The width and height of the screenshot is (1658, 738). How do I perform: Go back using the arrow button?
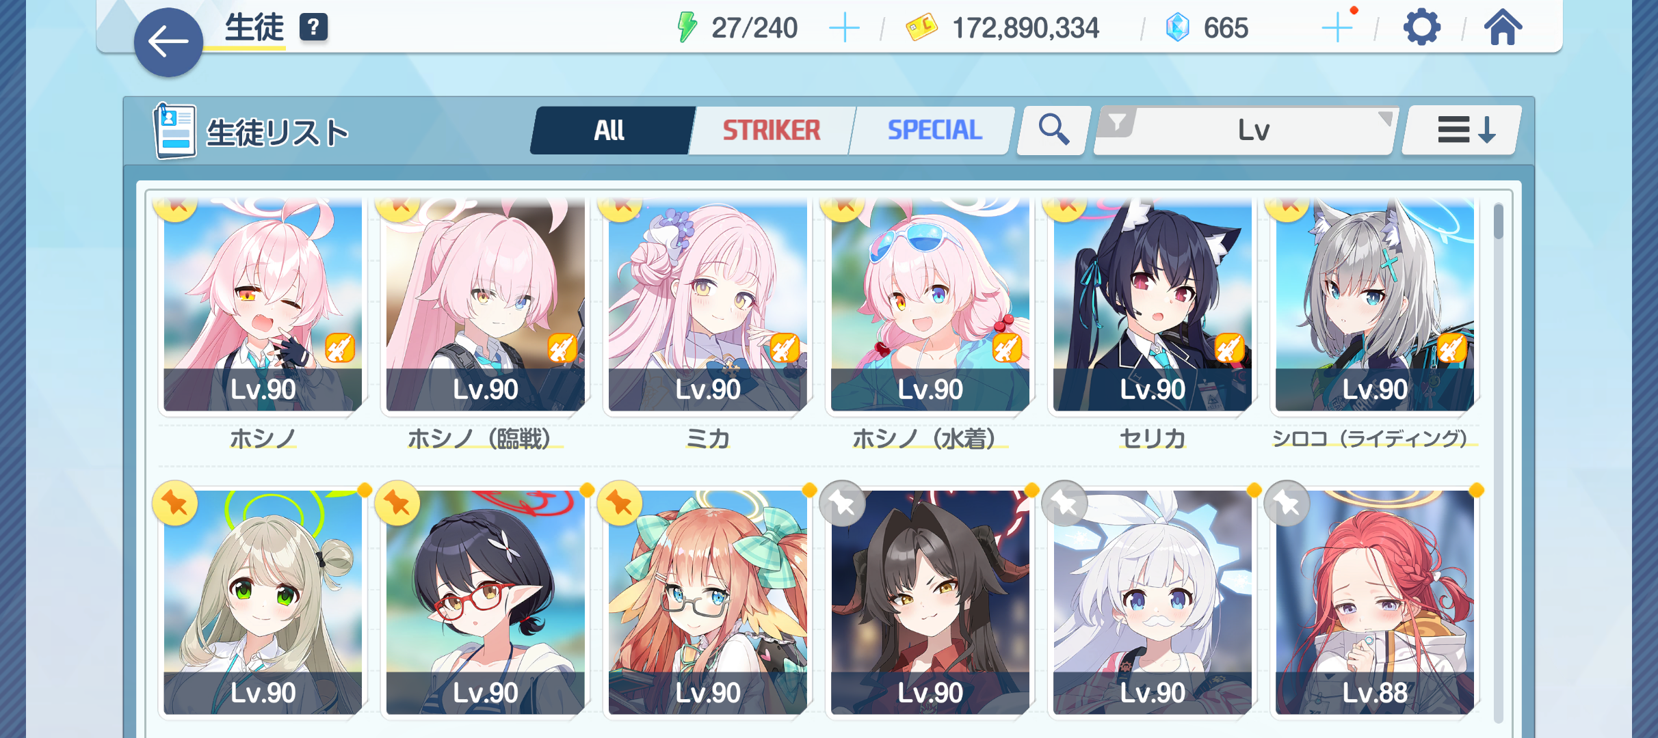click(168, 42)
